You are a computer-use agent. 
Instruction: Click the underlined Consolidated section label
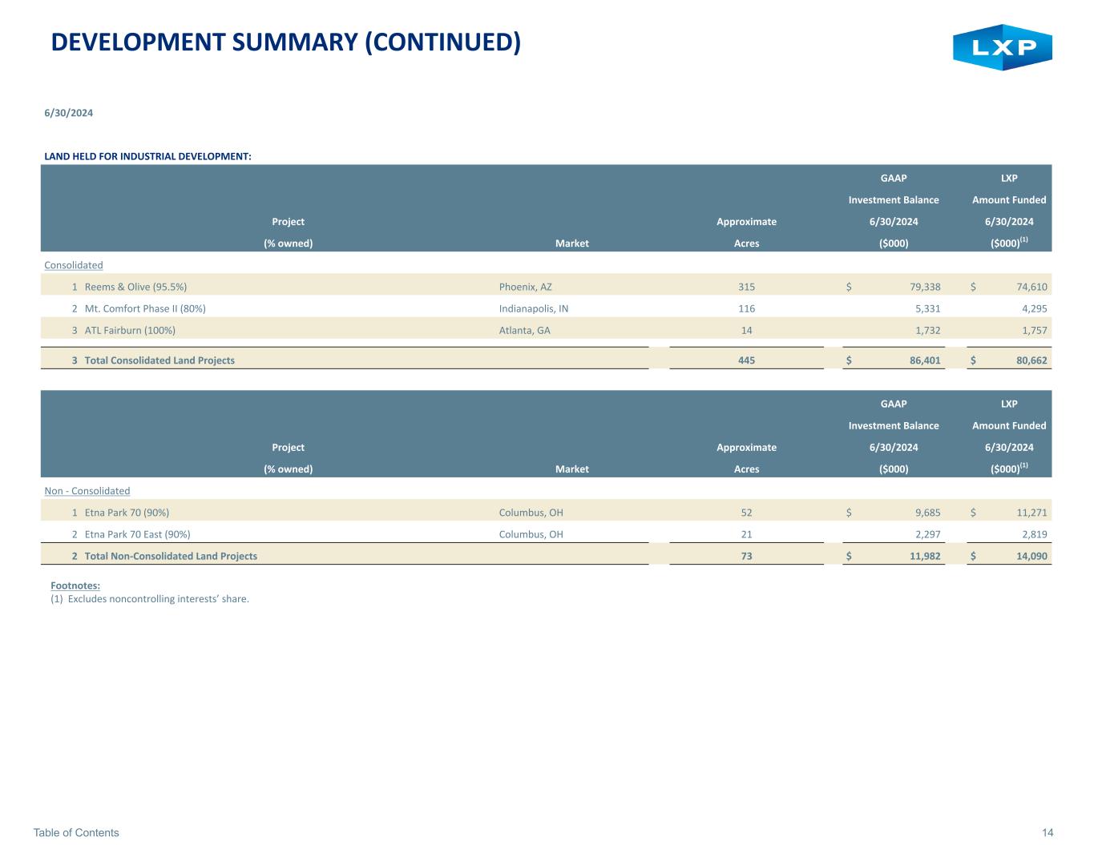pyautogui.click(x=73, y=265)
